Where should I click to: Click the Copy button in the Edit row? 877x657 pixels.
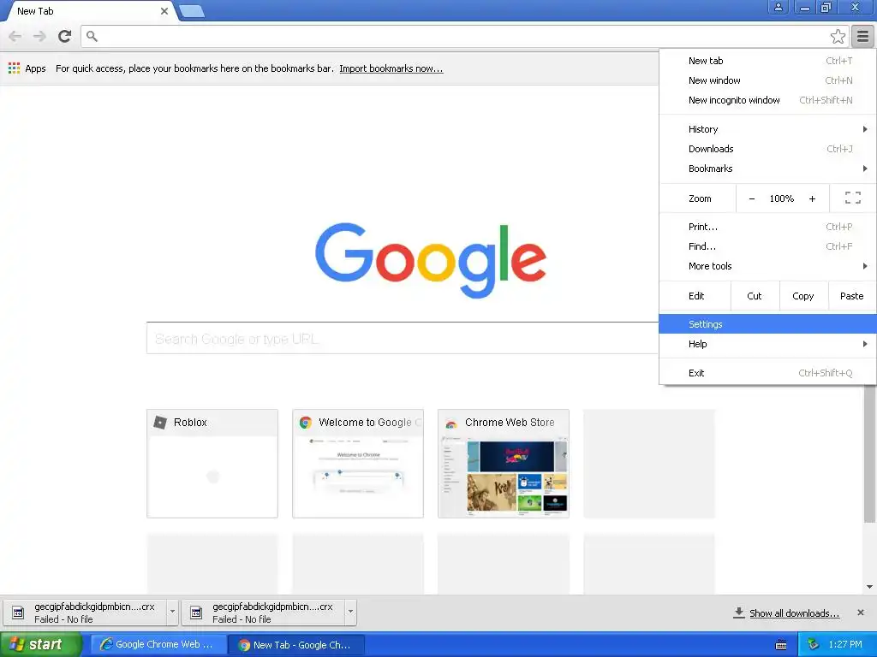point(803,296)
